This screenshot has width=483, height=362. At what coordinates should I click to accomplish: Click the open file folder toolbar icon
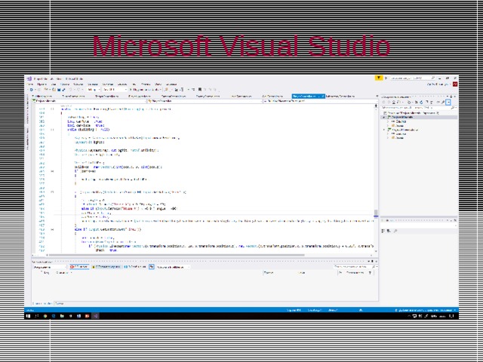click(54, 90)
